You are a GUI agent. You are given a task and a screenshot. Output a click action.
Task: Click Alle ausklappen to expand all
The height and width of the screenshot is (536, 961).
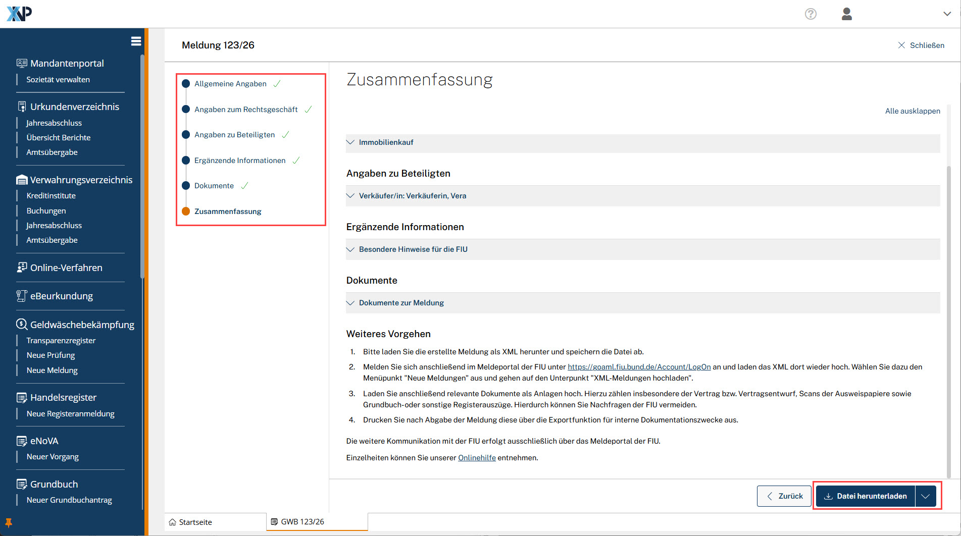point(912,111)
